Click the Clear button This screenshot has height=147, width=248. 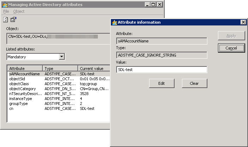pos(194,83)
